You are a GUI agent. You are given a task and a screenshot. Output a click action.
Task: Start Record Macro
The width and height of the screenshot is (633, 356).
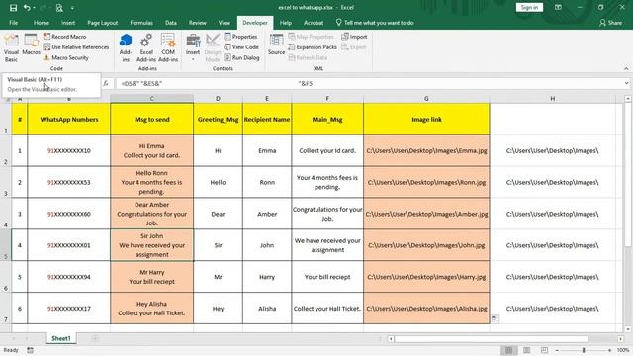click(x=64, y=37)
